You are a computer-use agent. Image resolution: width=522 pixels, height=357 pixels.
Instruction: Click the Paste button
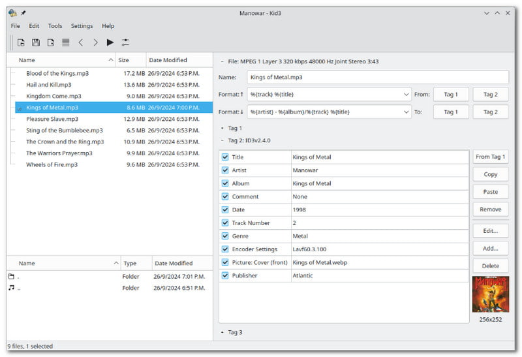(491, 192)
